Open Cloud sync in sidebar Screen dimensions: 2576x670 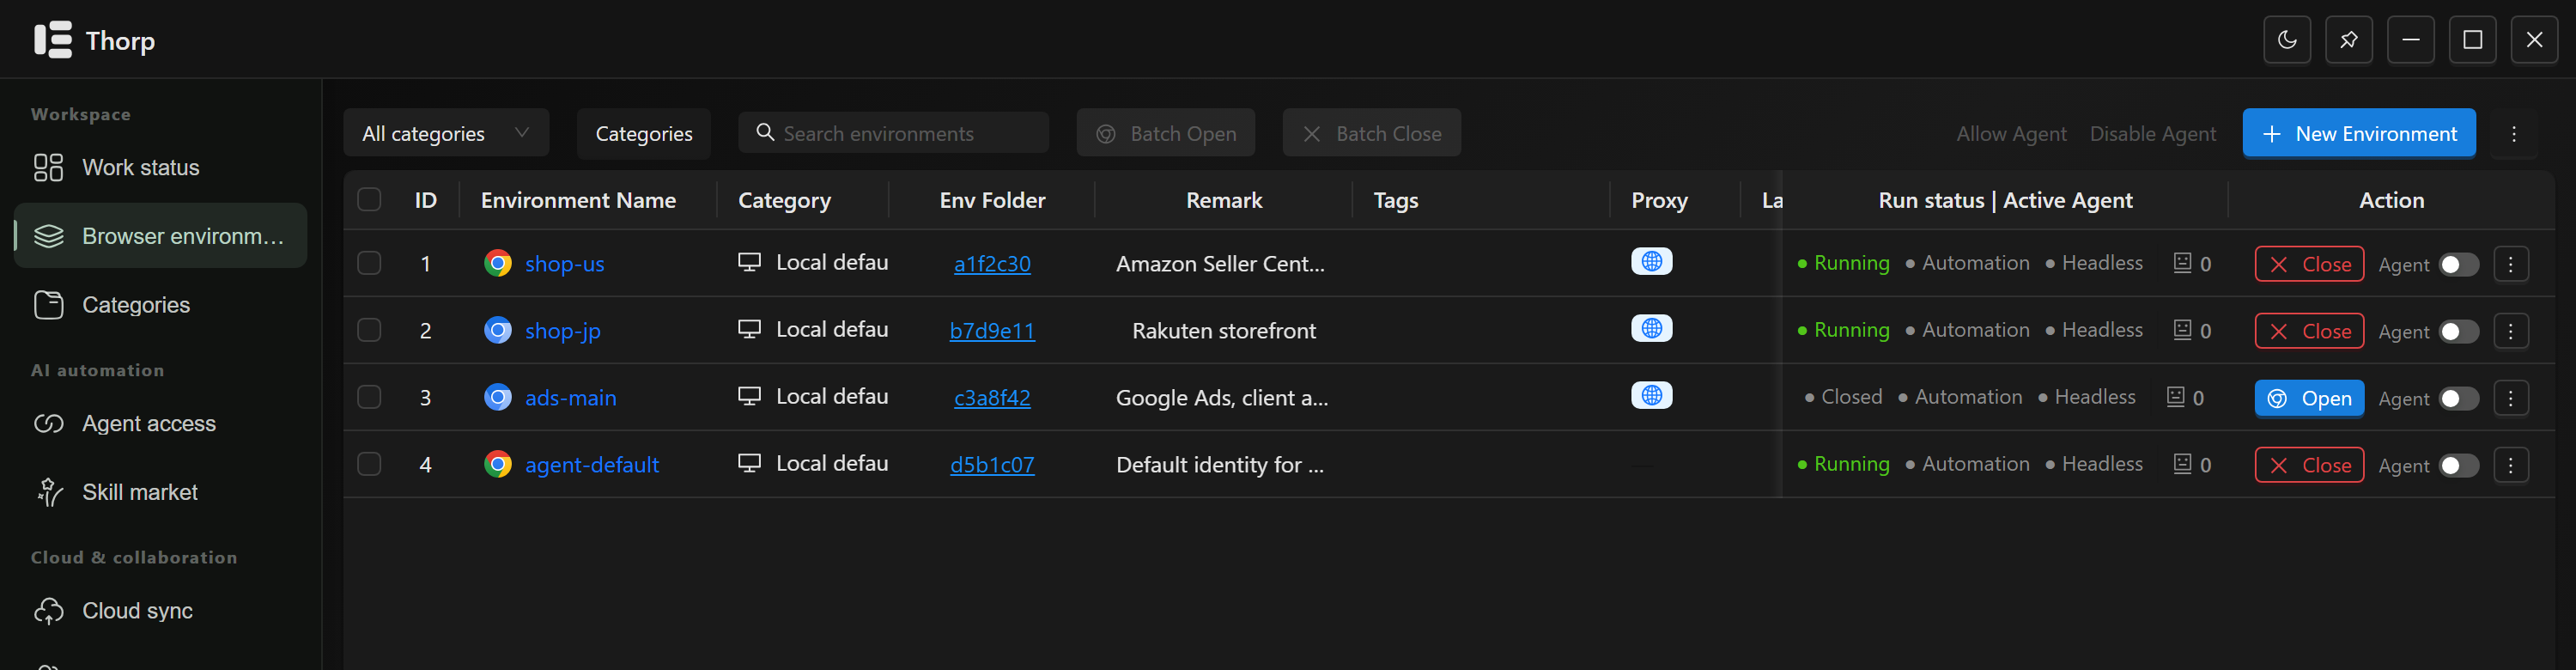click(160, 610)
